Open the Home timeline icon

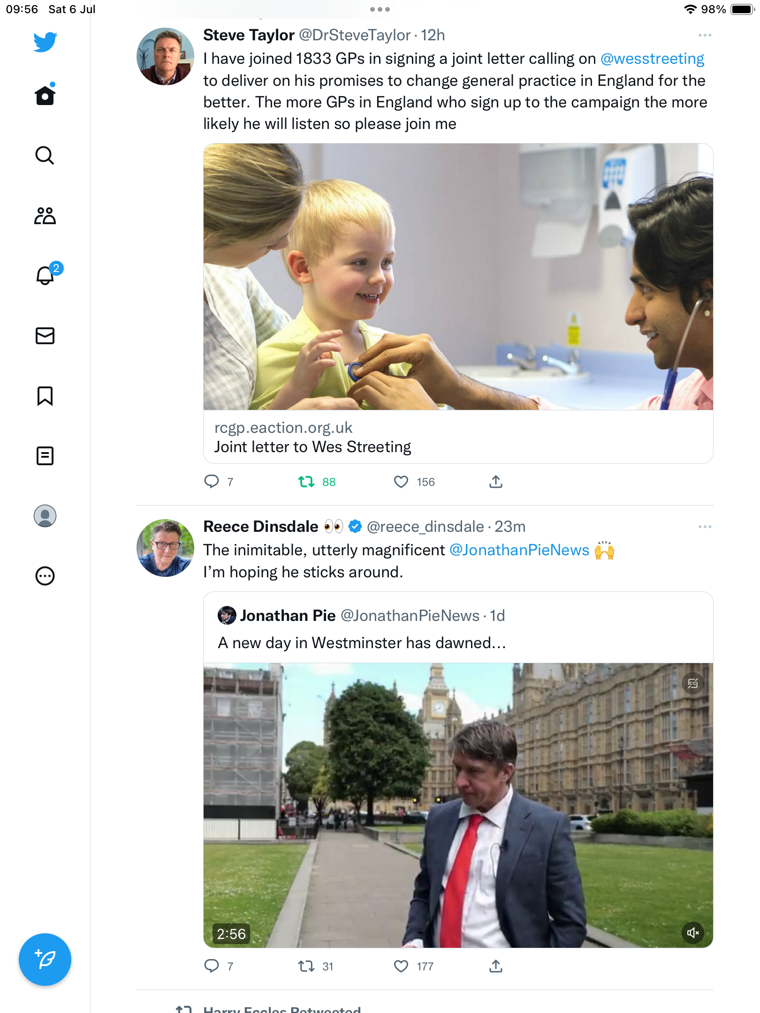45,96
